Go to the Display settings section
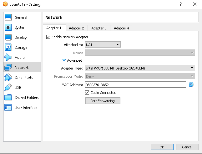This screenshot has height=154, width=202. coord(21,38)
